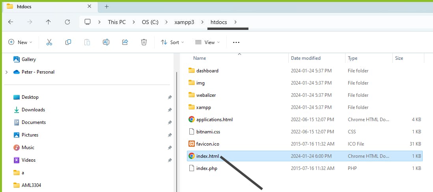433x192 pixels.
Task: Click chevron after xampp3 in breadcrumb
Action: click(x=202, y=22)
